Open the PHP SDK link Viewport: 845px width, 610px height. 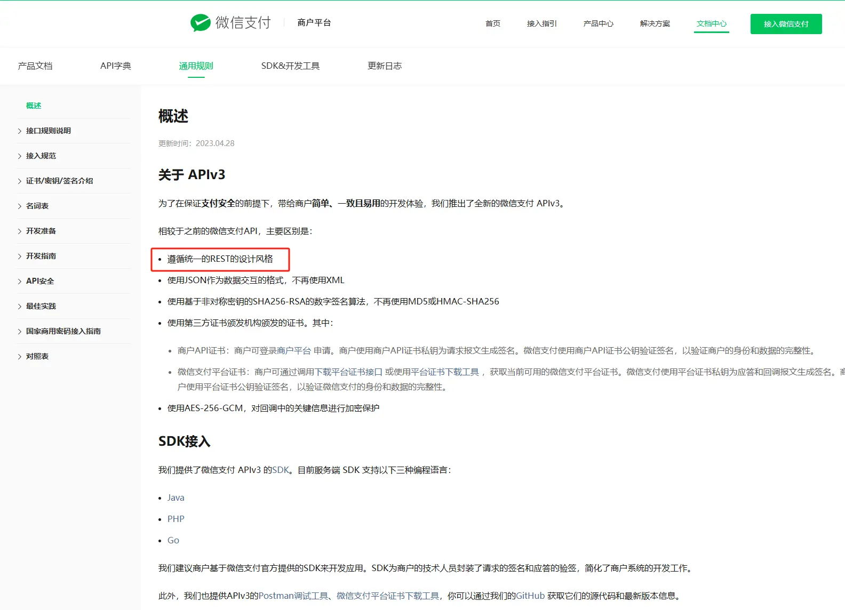coord(176,519)
